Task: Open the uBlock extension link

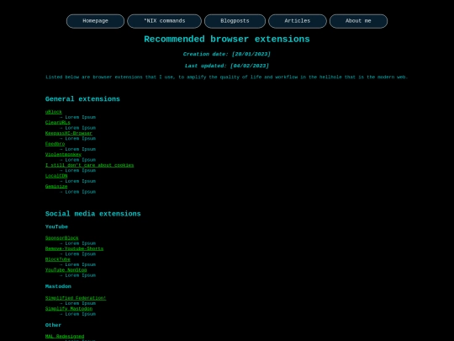Action: point(54,112)
